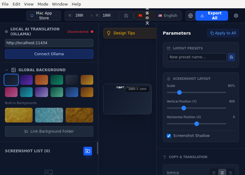This screenshot has width=245, height=175.
Task: Open the Window menu
Action: [x=60, y=4]
